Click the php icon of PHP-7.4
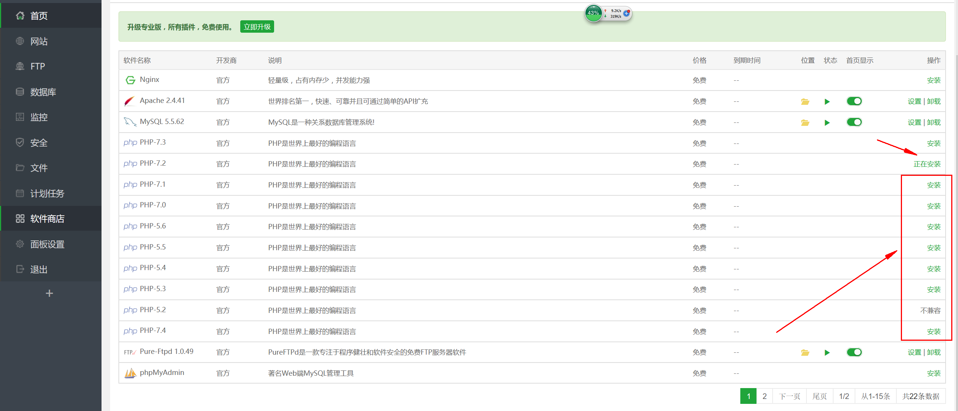The height and width of the screenshot is (411, 958). coord(130,331)
